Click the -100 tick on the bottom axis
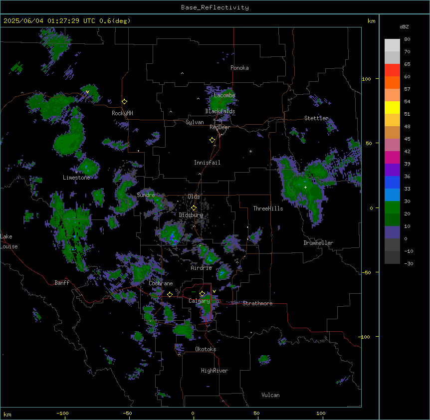 pyautogui.click(x=62, y=413)
